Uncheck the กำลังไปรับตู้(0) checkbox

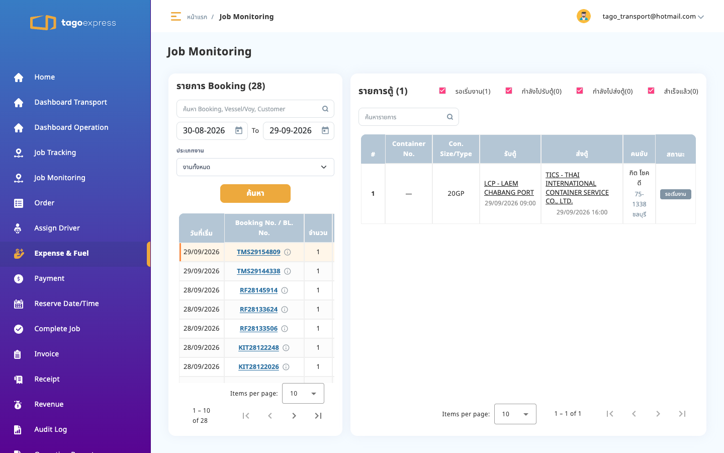click(x=509, y=91)
